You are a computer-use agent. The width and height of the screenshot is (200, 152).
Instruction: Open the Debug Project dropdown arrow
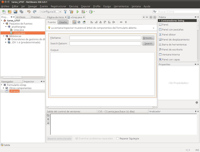(x=86, y=12)
